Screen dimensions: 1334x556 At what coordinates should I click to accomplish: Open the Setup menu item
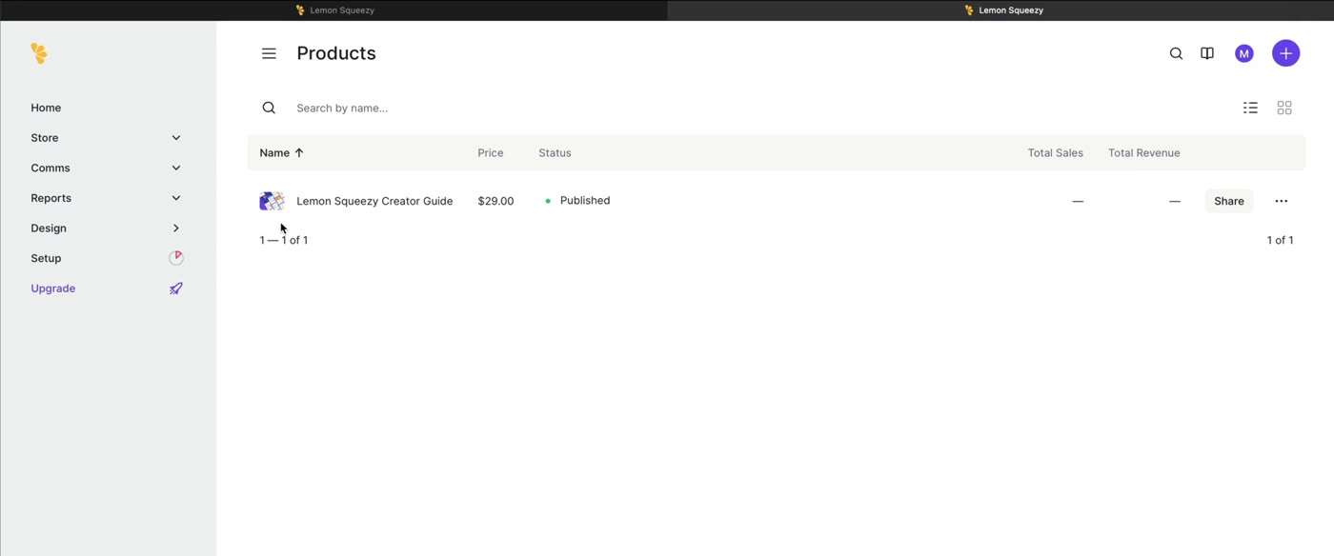click(46, 258)
